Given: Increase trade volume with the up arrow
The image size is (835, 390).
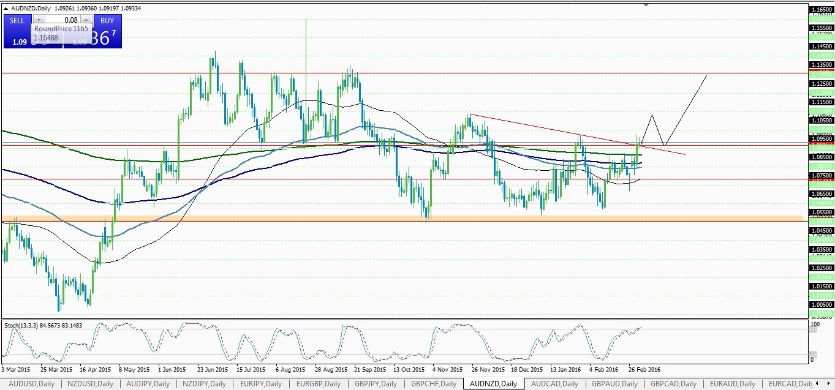Looking at the screenshot, I should pos(85,20).
